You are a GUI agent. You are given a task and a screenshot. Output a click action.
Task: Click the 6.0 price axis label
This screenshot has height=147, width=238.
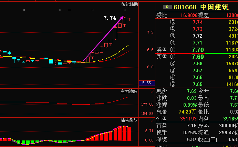(x=150, y=67)
